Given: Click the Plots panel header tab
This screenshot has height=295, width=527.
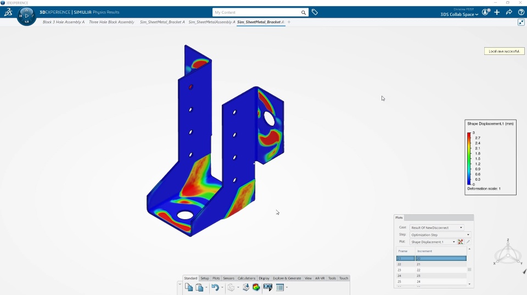Looking at the screenshot, I should pos(399,218).
